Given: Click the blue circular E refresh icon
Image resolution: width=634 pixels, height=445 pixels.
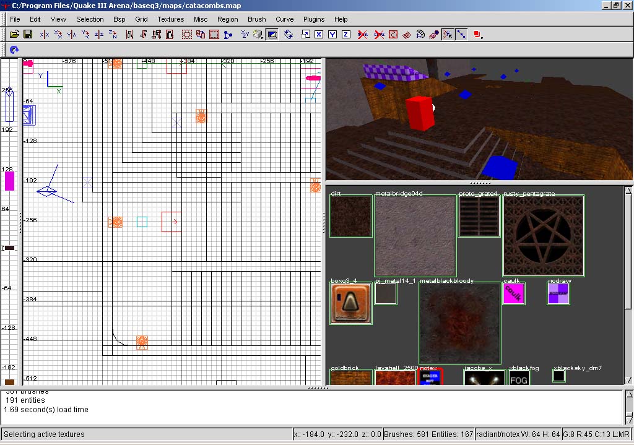Looking at the screenshot, I should 14,50.
